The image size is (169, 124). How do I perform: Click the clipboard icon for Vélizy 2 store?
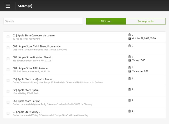click(130, 111)
